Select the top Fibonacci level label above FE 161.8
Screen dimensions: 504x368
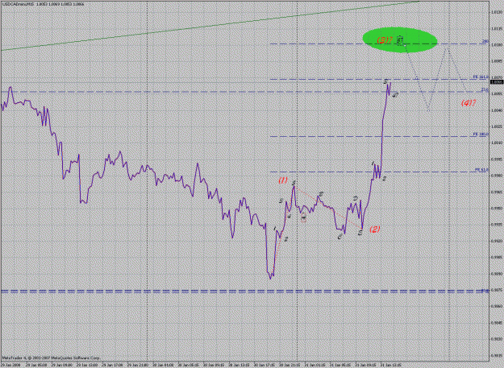click(x=485, y=41)
